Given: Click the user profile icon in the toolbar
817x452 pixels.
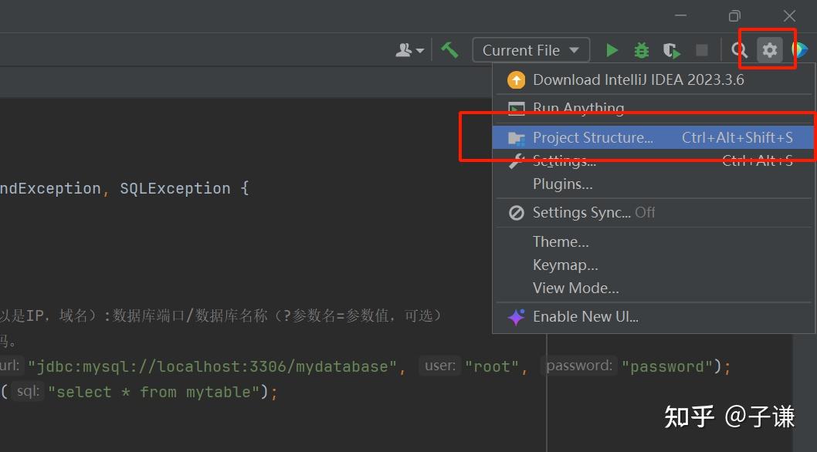Looking at the screenshot, I should [x=402, y=49].
